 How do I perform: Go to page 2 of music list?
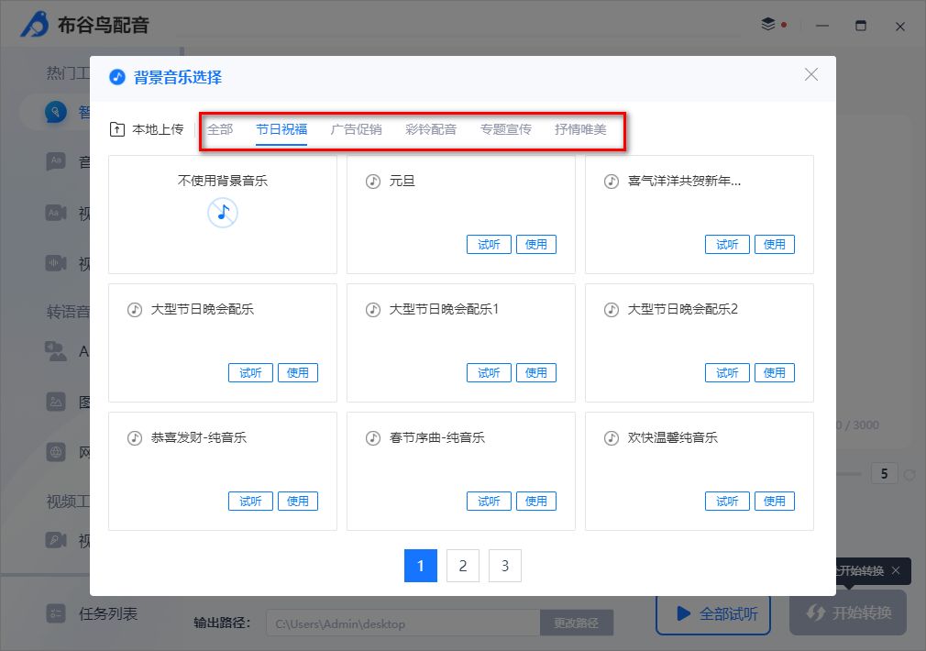(463, 566)
